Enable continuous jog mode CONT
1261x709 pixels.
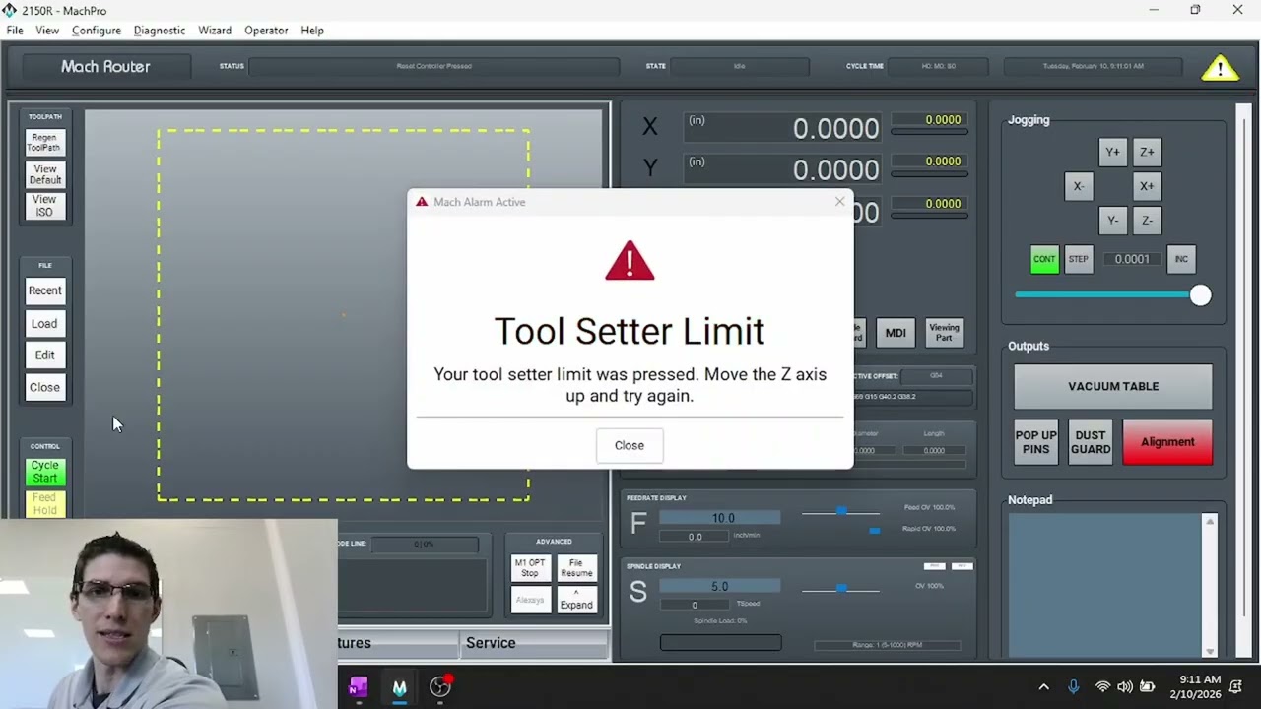click(x=1044, y=259)
